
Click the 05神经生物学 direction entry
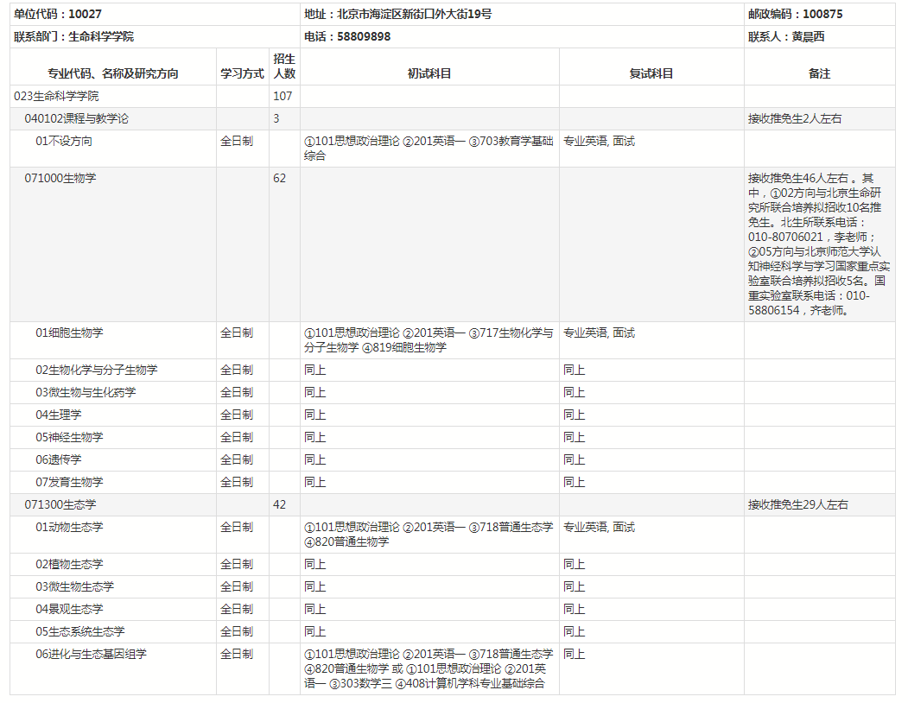point(69,437)
